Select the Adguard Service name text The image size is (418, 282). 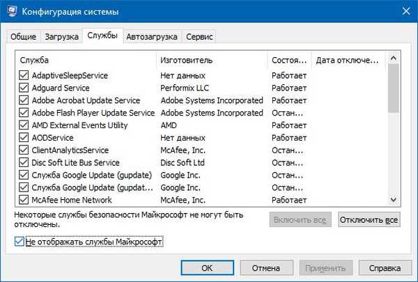pos(61,88)
